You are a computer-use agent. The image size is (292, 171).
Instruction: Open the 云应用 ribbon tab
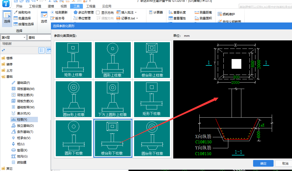107,6
